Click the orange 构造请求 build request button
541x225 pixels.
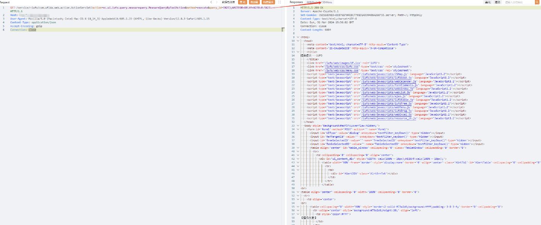coord(268,2)
